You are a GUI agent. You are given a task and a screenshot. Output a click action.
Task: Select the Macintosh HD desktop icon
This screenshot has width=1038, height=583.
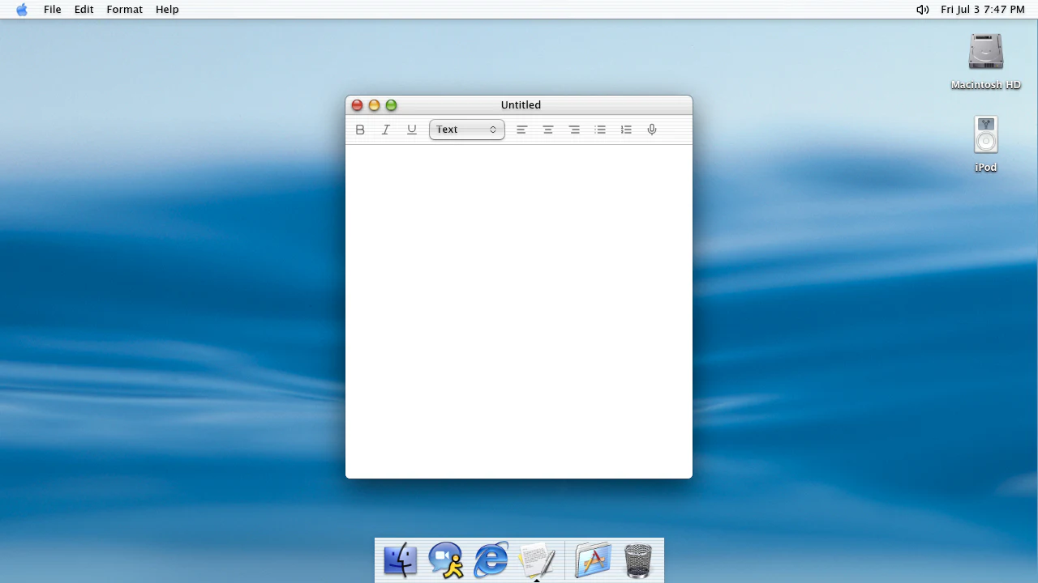986,62
